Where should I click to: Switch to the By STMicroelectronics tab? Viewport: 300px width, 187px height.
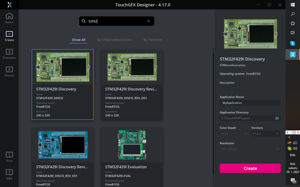(x=114, y=40)
